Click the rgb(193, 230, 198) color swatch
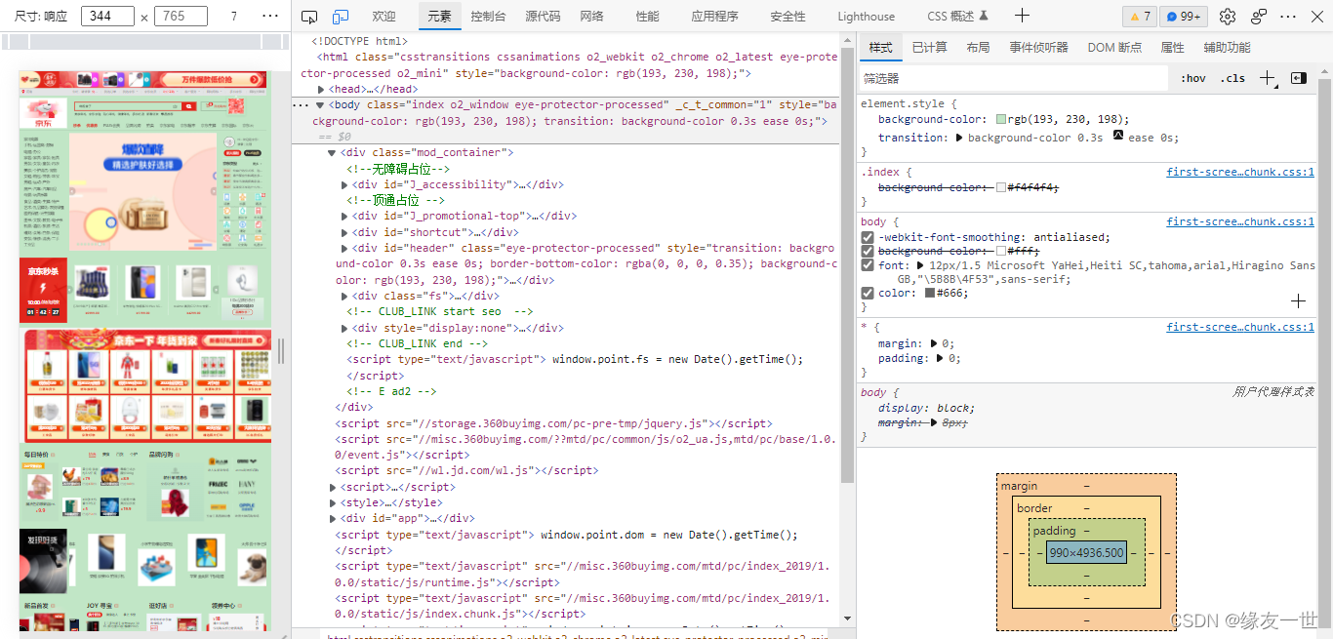Image resolution: width=1333 pixels, height=639 pixels. (1001, 119)
